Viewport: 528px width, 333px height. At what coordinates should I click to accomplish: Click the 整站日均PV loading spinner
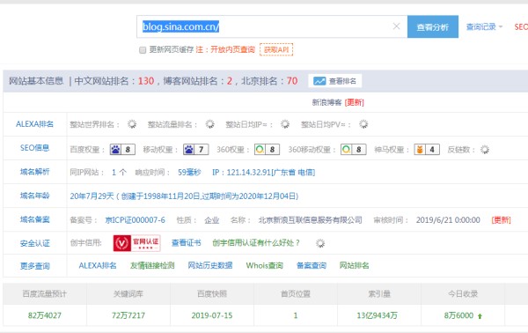[x=363, y=124]
